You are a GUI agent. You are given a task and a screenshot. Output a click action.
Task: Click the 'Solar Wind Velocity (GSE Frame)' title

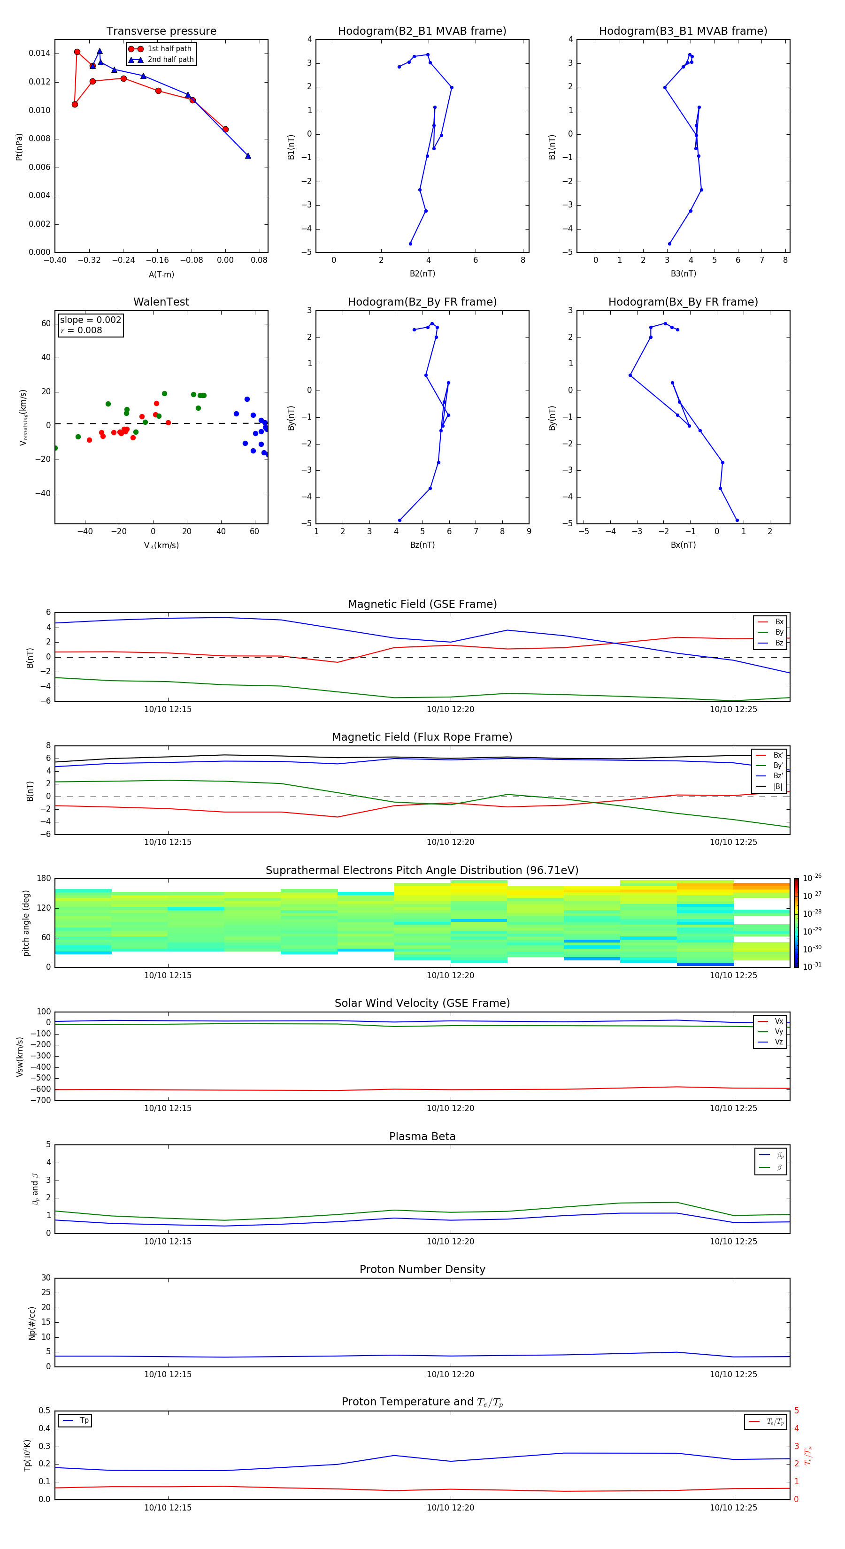pyautogui.click(x=422, y=1004)
